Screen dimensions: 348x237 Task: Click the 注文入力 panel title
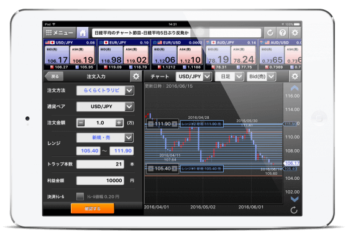click(x=96, y=77)
